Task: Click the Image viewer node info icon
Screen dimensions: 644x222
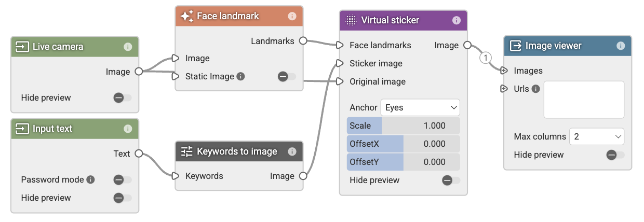Action: pyautogui.click(x=621, y=46)
